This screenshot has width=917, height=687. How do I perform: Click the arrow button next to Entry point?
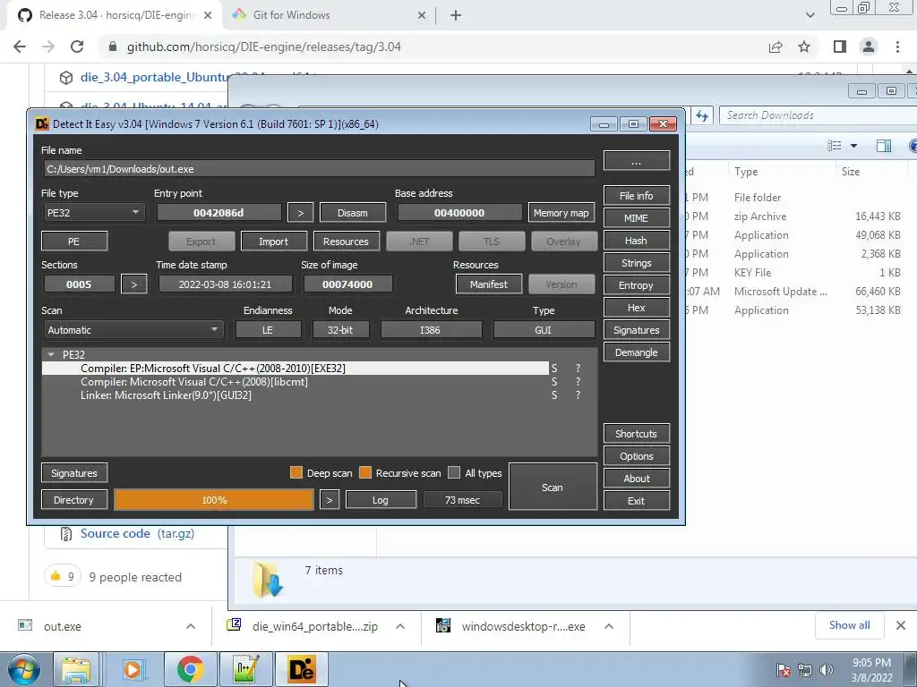pyautogui.click(x=301, y=213)
